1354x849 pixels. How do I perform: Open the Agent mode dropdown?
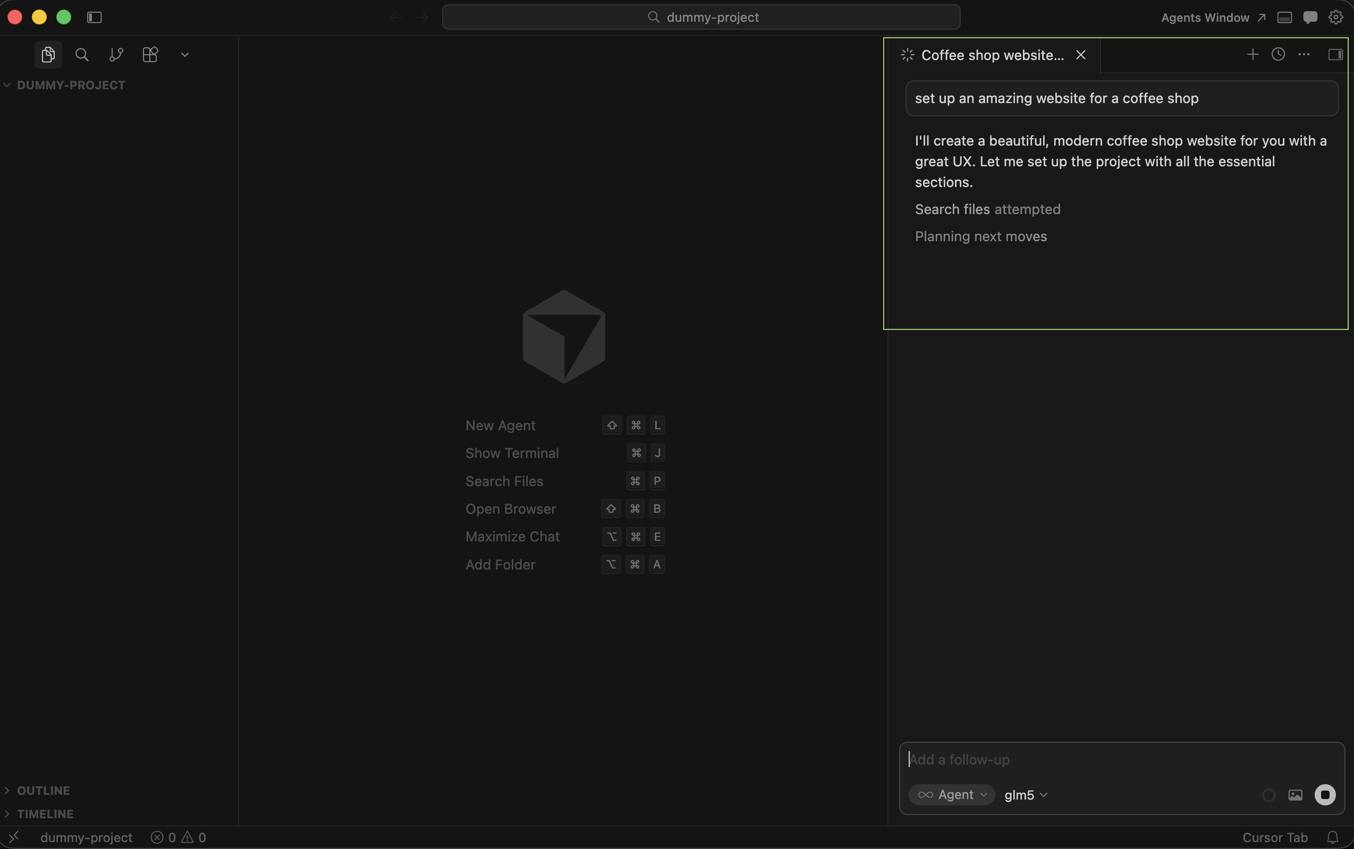[951, 794]
